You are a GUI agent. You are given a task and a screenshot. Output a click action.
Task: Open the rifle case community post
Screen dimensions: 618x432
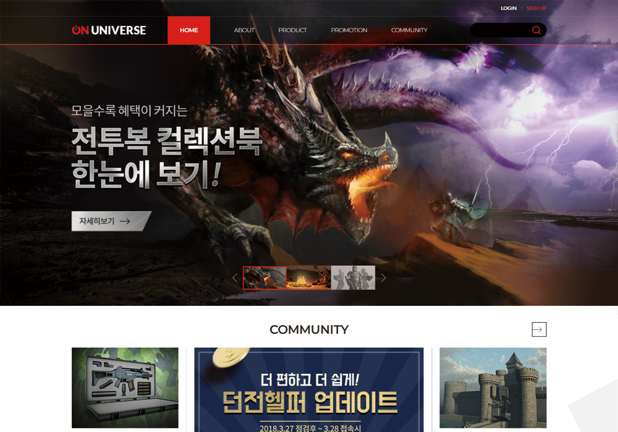[x=125, y=388]
